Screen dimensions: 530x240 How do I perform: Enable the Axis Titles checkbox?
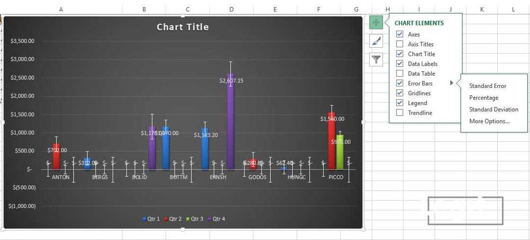pyautogui.click(x=400, y=44)
